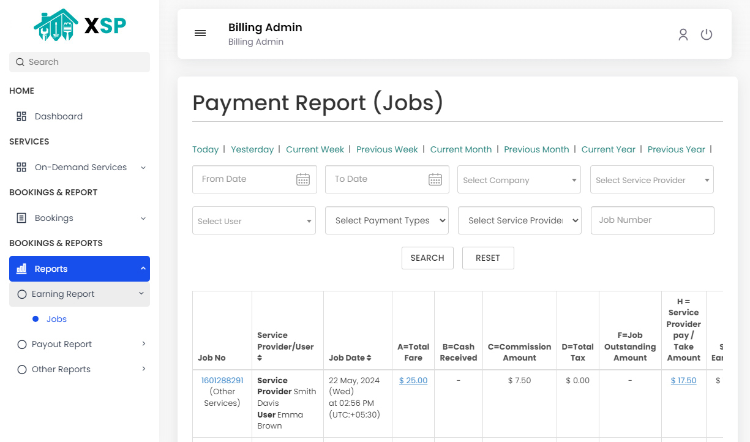
Task: Open the To Date calendar icon
Action: click(x=435, y=179)
